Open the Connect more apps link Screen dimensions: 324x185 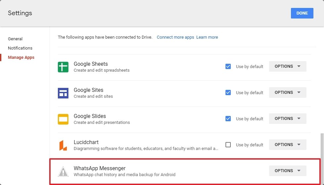[176, 37]
